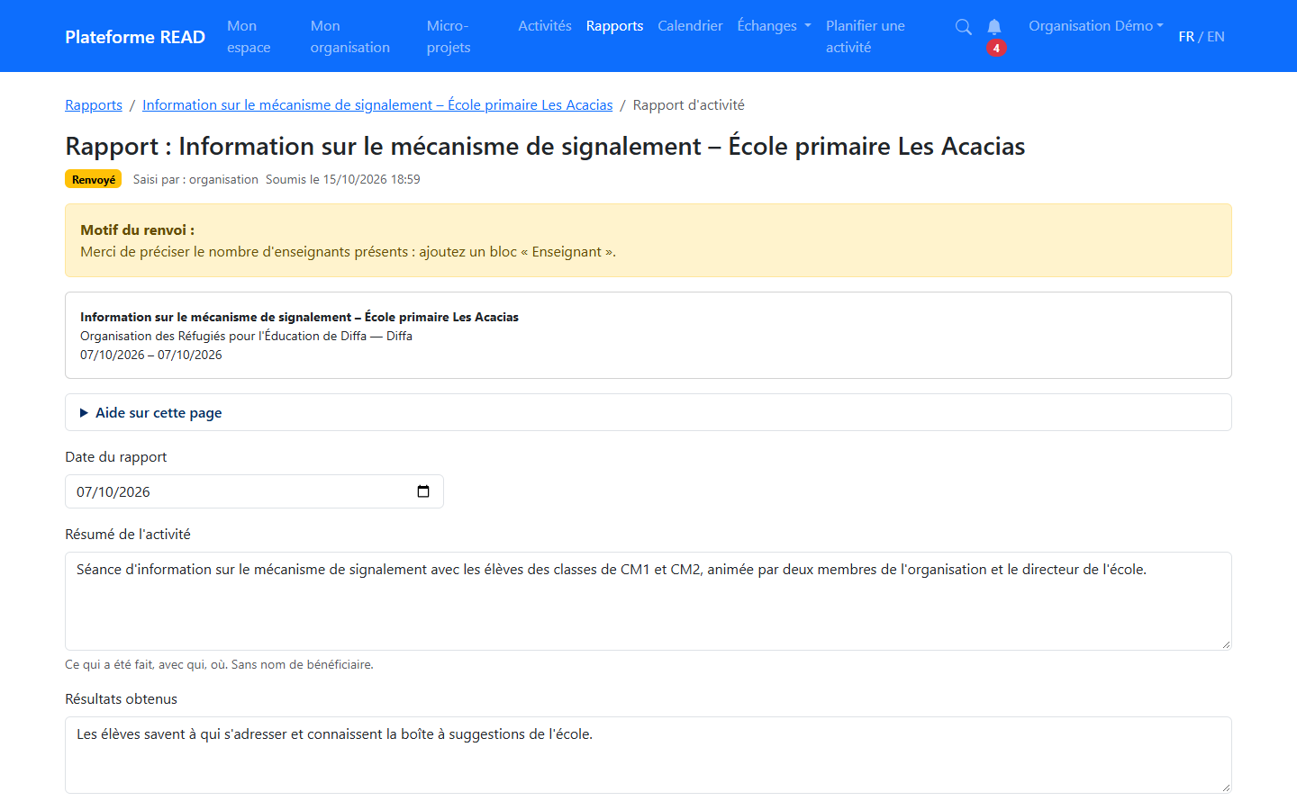Open the calendar picker in the date field
The image size is (1297, 810).
pyautogui.click(x=423, y=491)
